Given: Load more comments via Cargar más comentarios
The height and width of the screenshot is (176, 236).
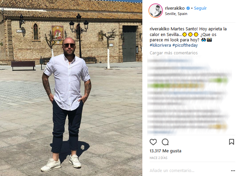Looking at the screenshot, I should click(174, 53).
